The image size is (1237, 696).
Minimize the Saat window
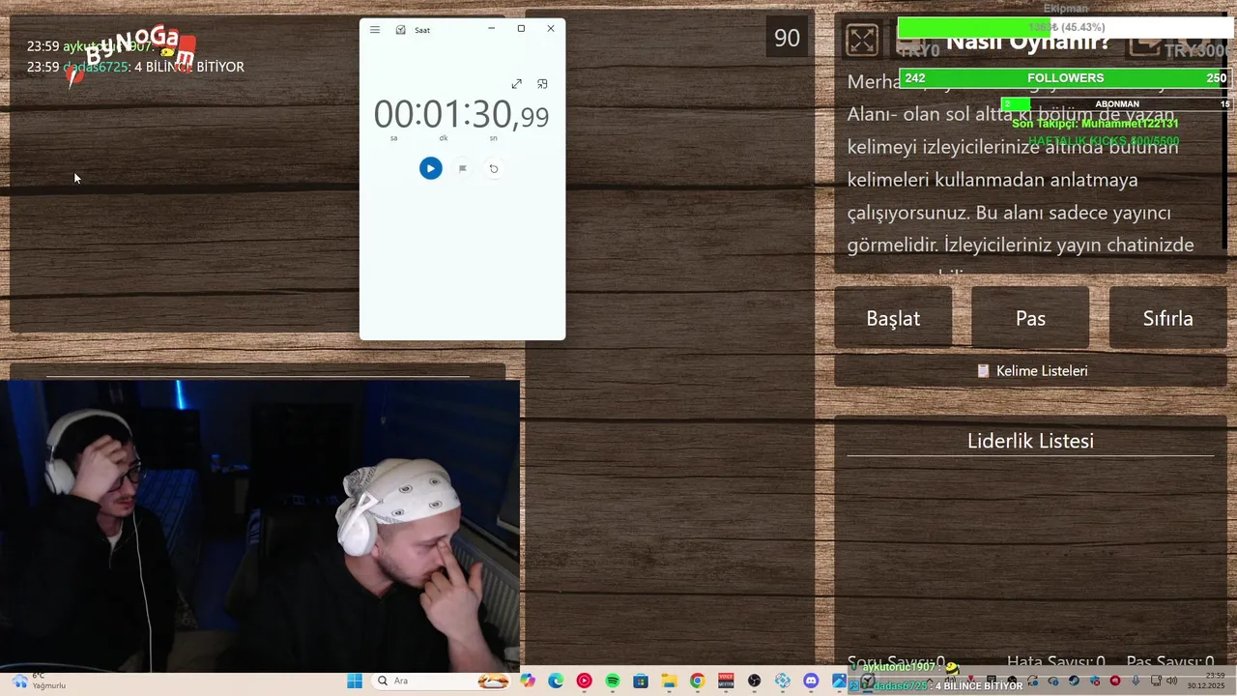491,29
